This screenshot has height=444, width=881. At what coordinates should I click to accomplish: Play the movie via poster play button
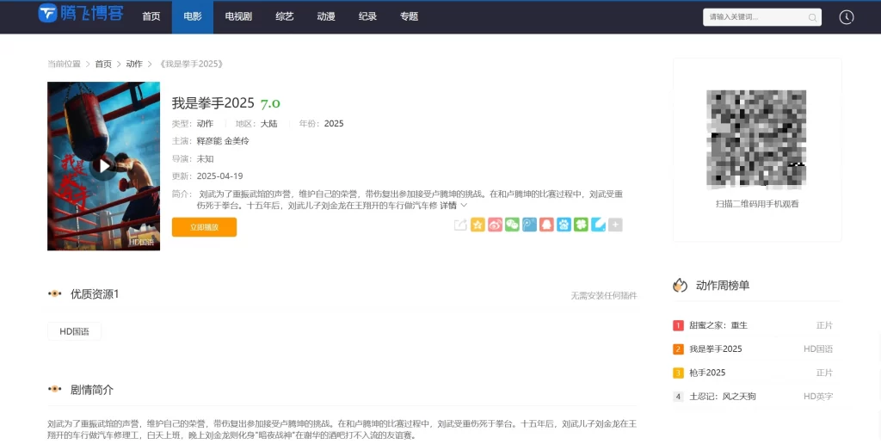point(103,166)
